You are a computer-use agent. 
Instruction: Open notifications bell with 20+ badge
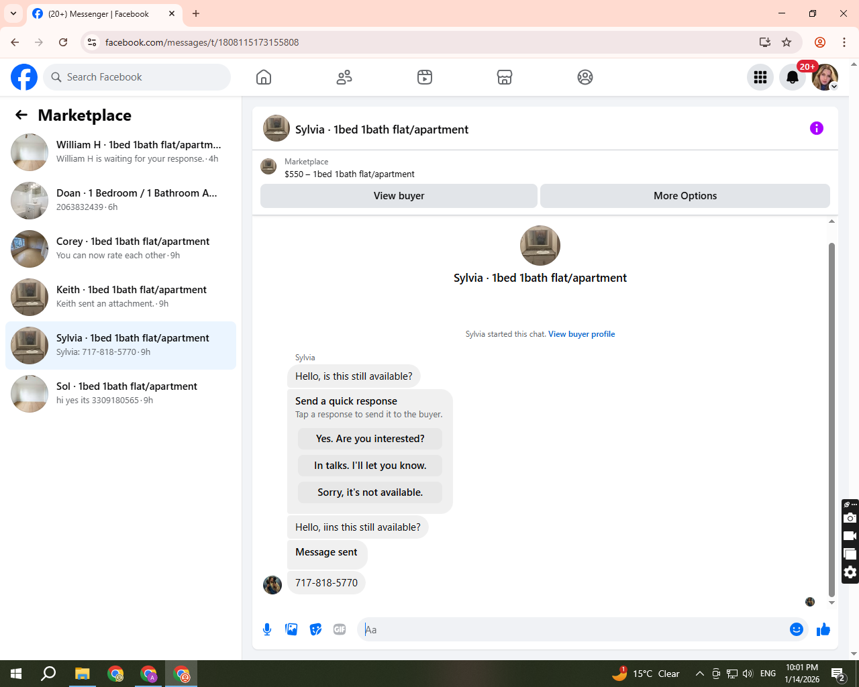pos(793,77)
